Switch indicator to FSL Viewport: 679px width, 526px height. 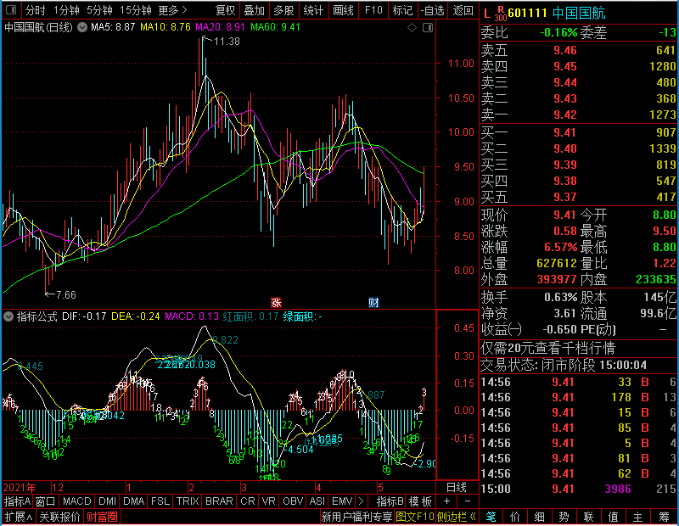[160, 501]
